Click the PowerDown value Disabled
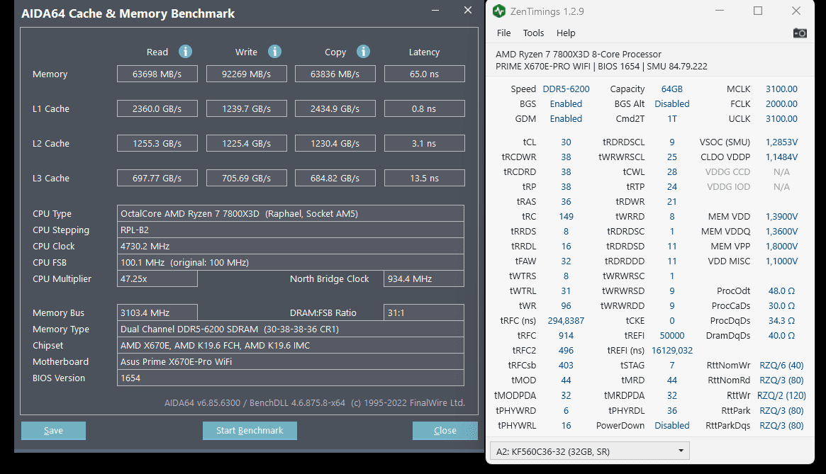 672,426
